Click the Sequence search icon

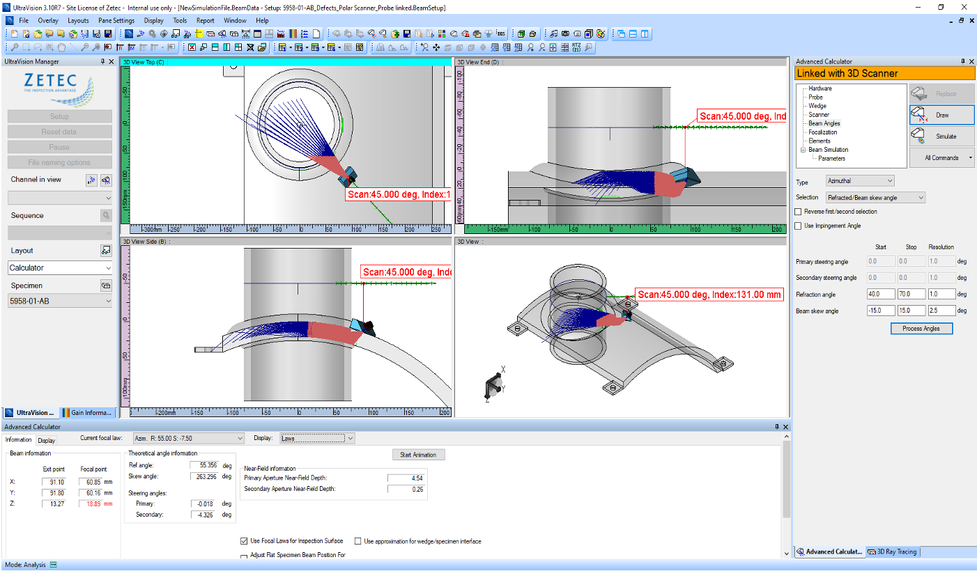(x=106, y=215)
